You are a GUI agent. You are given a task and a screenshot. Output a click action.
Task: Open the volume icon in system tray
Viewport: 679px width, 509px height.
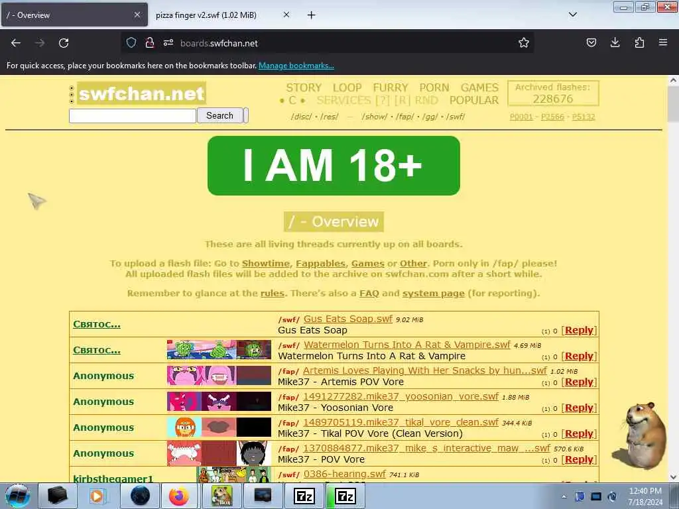pyautogui.click(x=611, y=496)
